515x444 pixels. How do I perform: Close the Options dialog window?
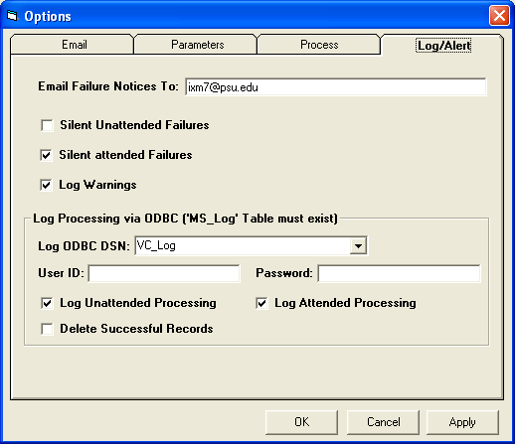coord(499,16)
